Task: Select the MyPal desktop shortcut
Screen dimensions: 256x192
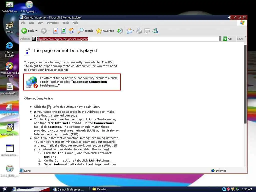Action: tap(9, 27)
